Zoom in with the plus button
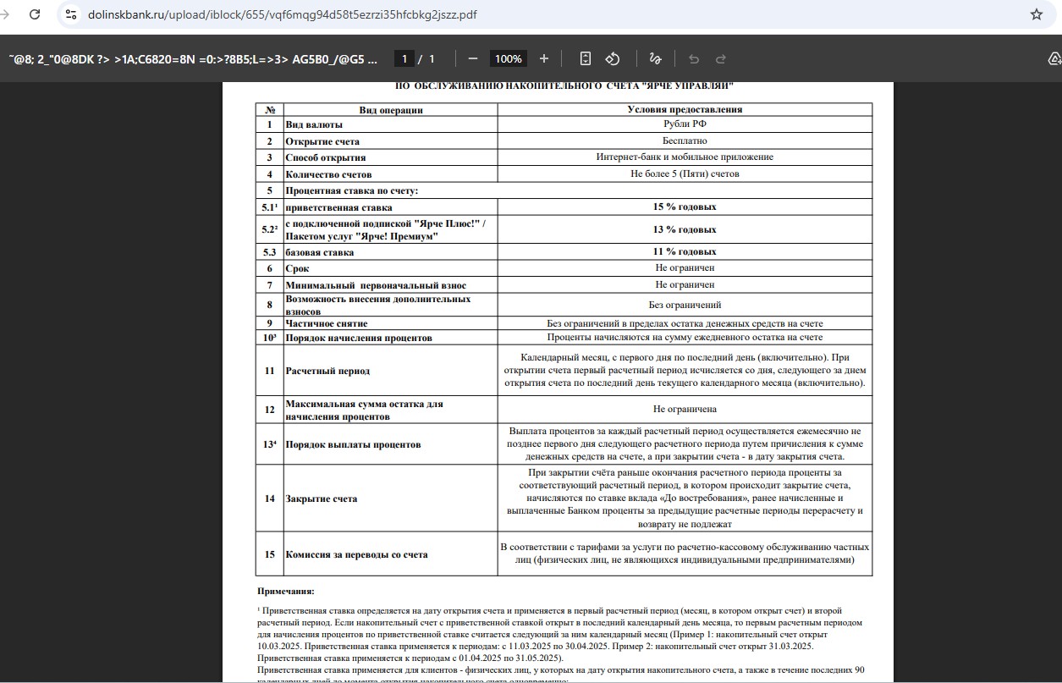 point(544,58)
